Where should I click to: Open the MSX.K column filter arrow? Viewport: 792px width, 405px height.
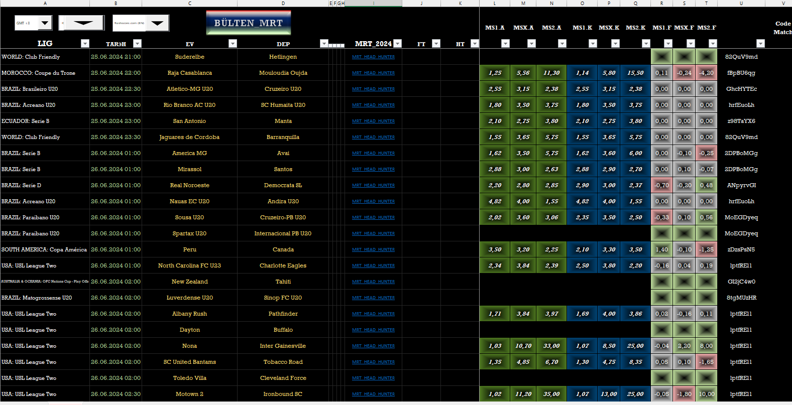(615, 44)
